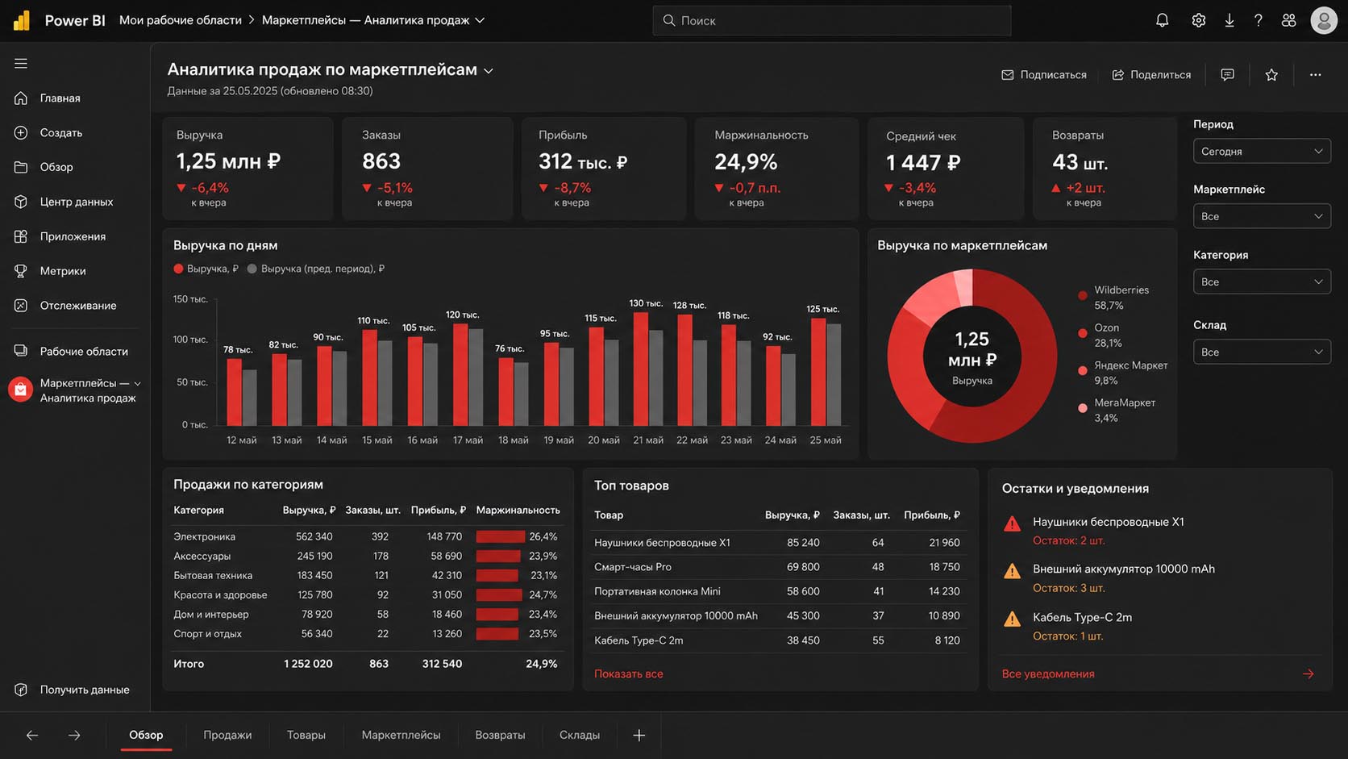Click the download arrow icon

click(x=1229, y=20)
